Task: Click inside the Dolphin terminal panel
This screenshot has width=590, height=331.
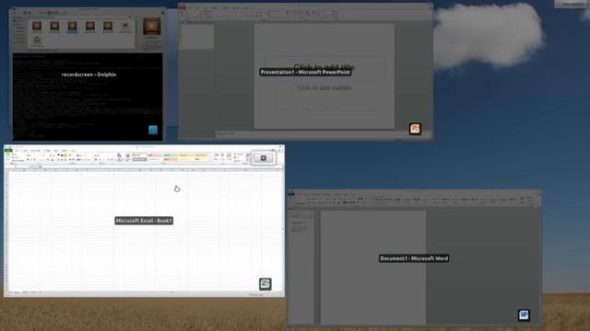Action: [88, 97]
